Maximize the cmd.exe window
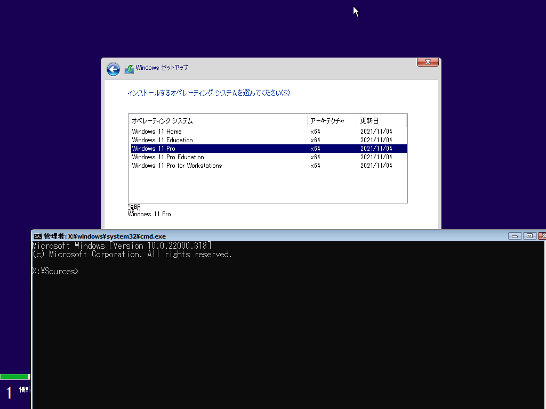546x409 pixels. (x=529, y=236)
